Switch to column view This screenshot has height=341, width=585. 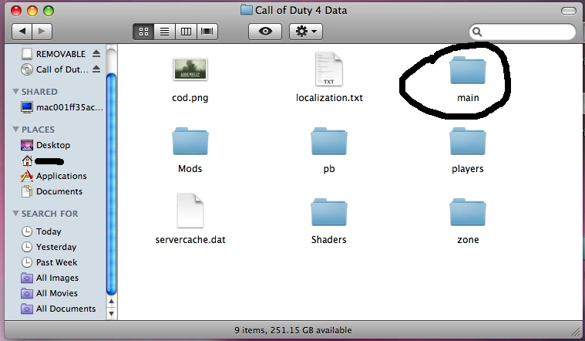(x=186, y=32)
